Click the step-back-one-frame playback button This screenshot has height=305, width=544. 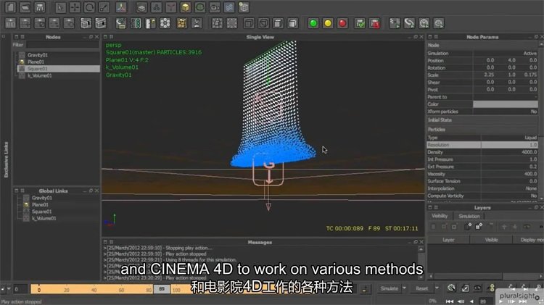461,301
